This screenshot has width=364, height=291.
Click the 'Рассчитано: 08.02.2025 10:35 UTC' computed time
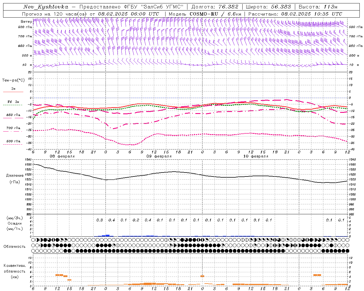(x=295, y=14)
